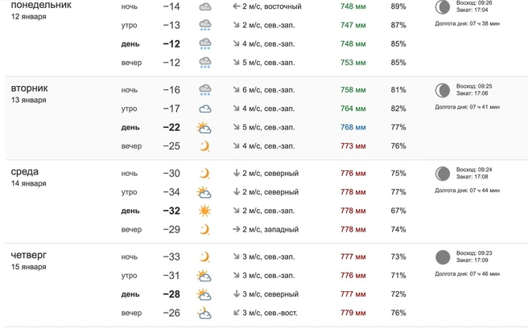Click the outline cloud icon for Tuesday morning
Screen dimensions: 528x328
pos(205,109)
